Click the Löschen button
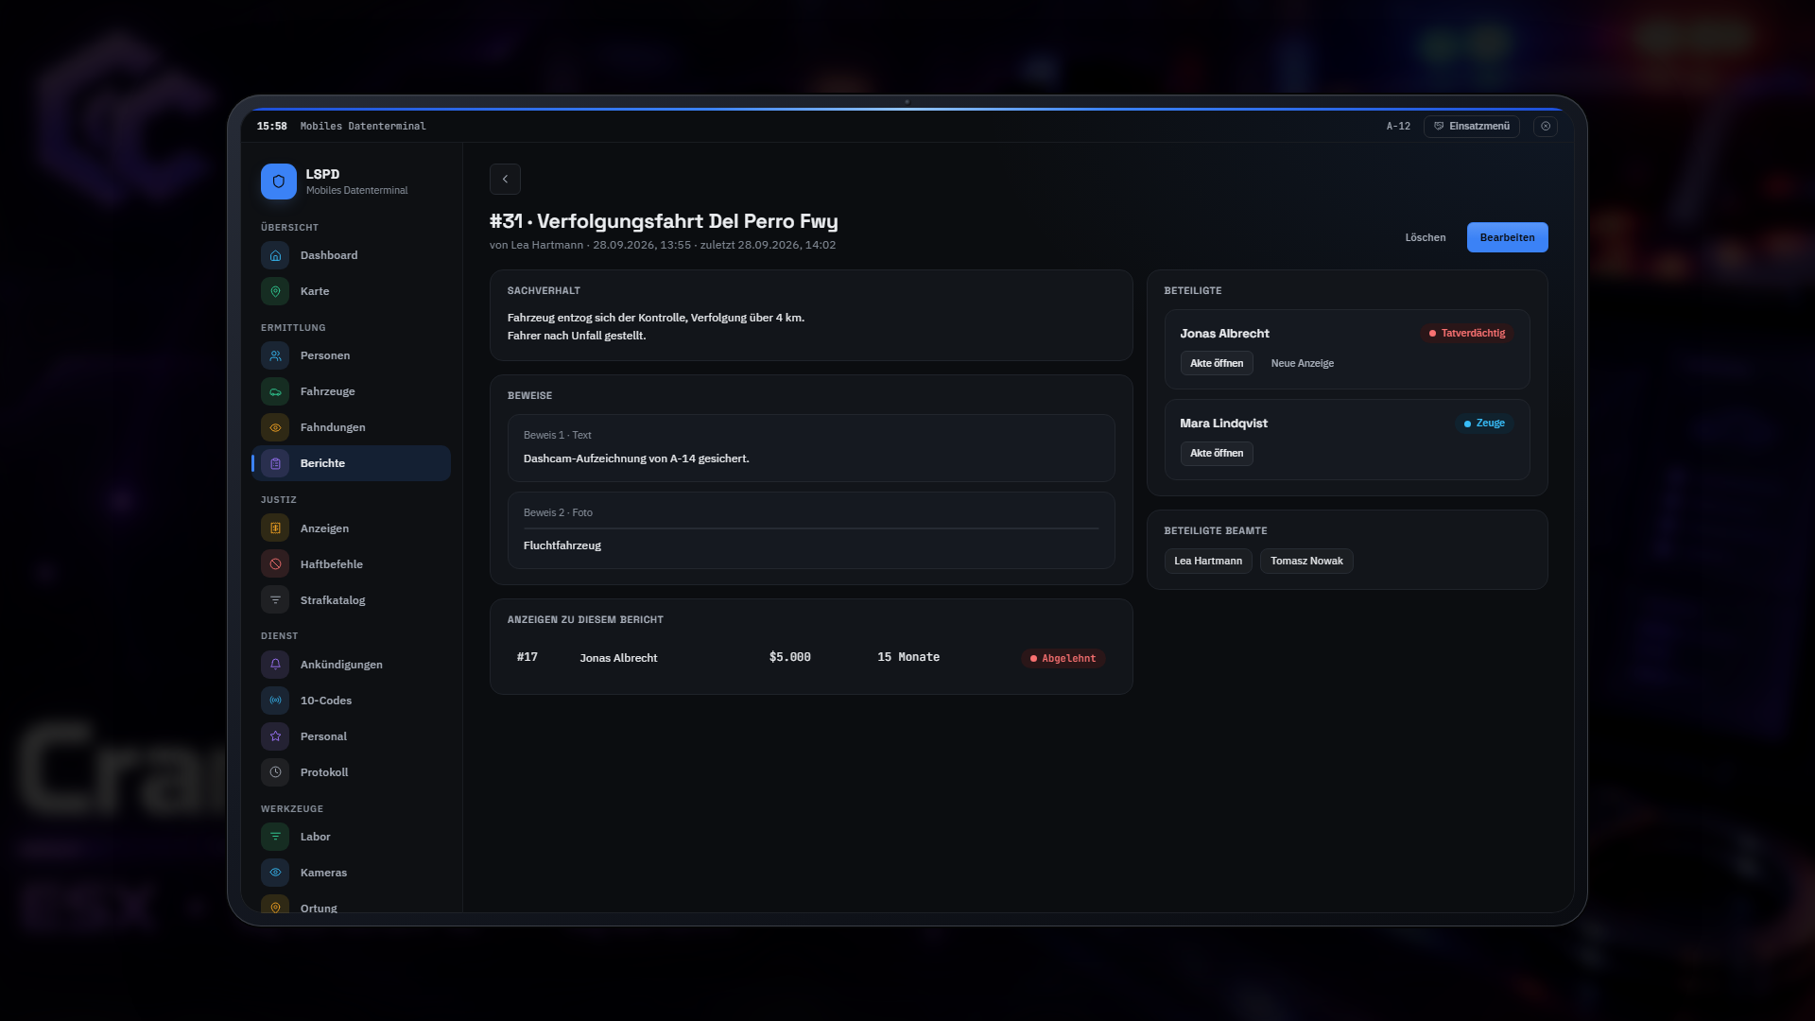 [x=1426, y=237]
